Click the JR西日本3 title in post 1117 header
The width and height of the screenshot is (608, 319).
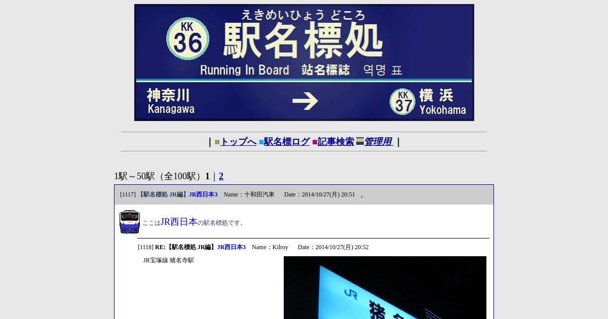coord(203,194)
